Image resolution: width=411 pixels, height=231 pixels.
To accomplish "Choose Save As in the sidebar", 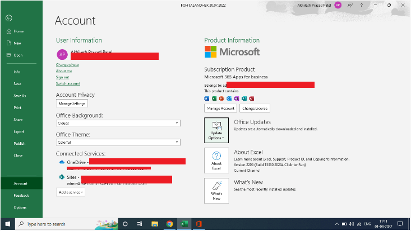I will pyautogui.click(x=20, y=96).
